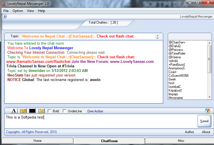214x145 pixels.
Task: Select user Mrnoname in the list
Action: coord(176,98)
